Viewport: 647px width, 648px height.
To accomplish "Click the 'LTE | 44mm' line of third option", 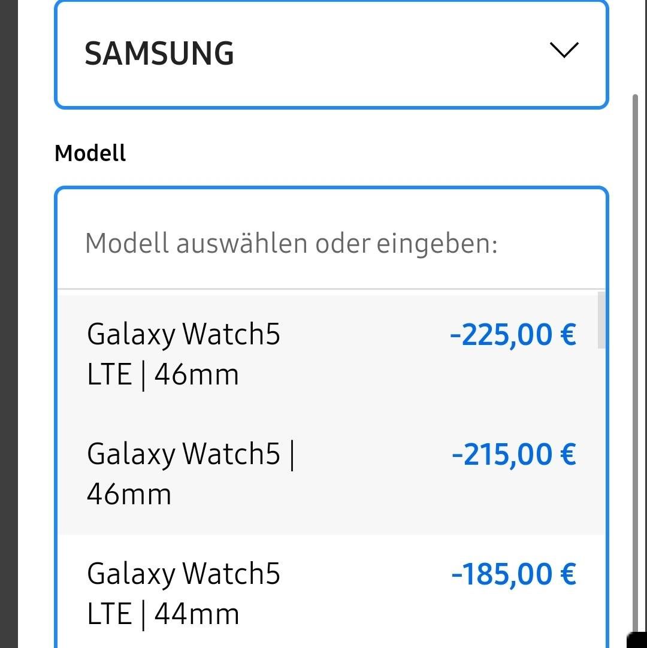I will (163, 614).
